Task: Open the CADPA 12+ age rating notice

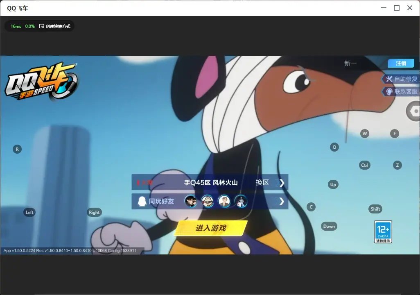Action: coord(383,232)
